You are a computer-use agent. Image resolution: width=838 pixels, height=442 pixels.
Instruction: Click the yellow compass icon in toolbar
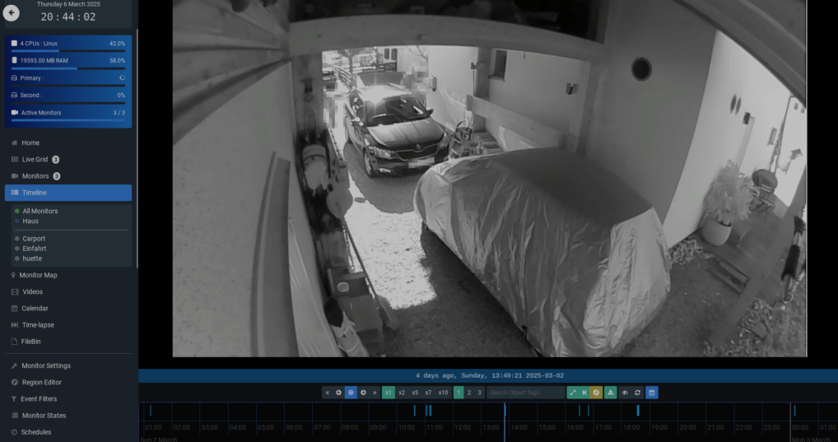[596, 393]
